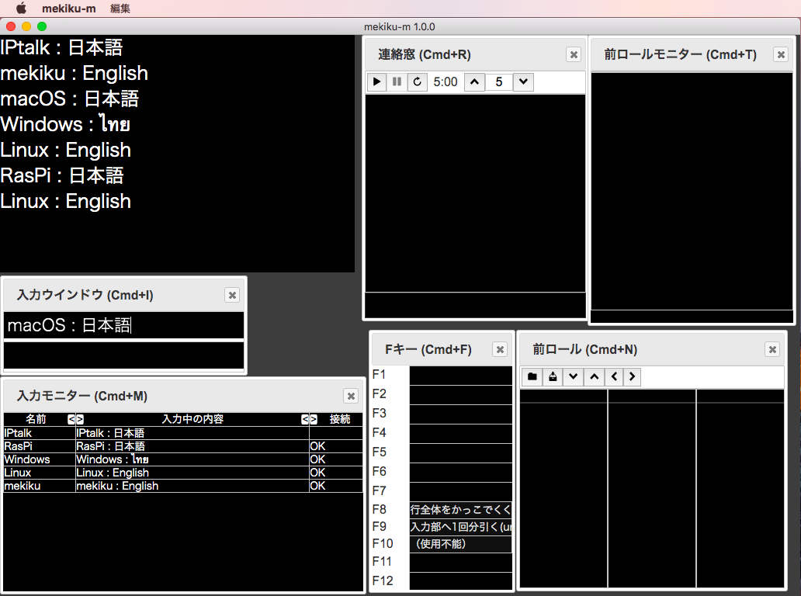Click the repeat/refresh icon in the 連絡窓 window
The width and height of the screenshot is (801, 596).
417,81
